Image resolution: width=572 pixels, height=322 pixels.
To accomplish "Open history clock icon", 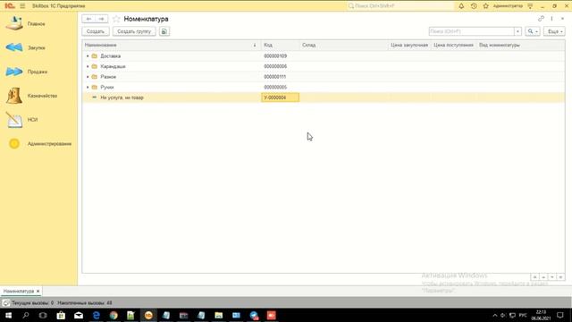I will 474,6.
